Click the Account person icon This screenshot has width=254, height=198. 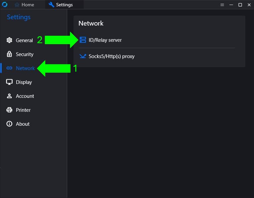pyautogui.click(x=9, y=96)
